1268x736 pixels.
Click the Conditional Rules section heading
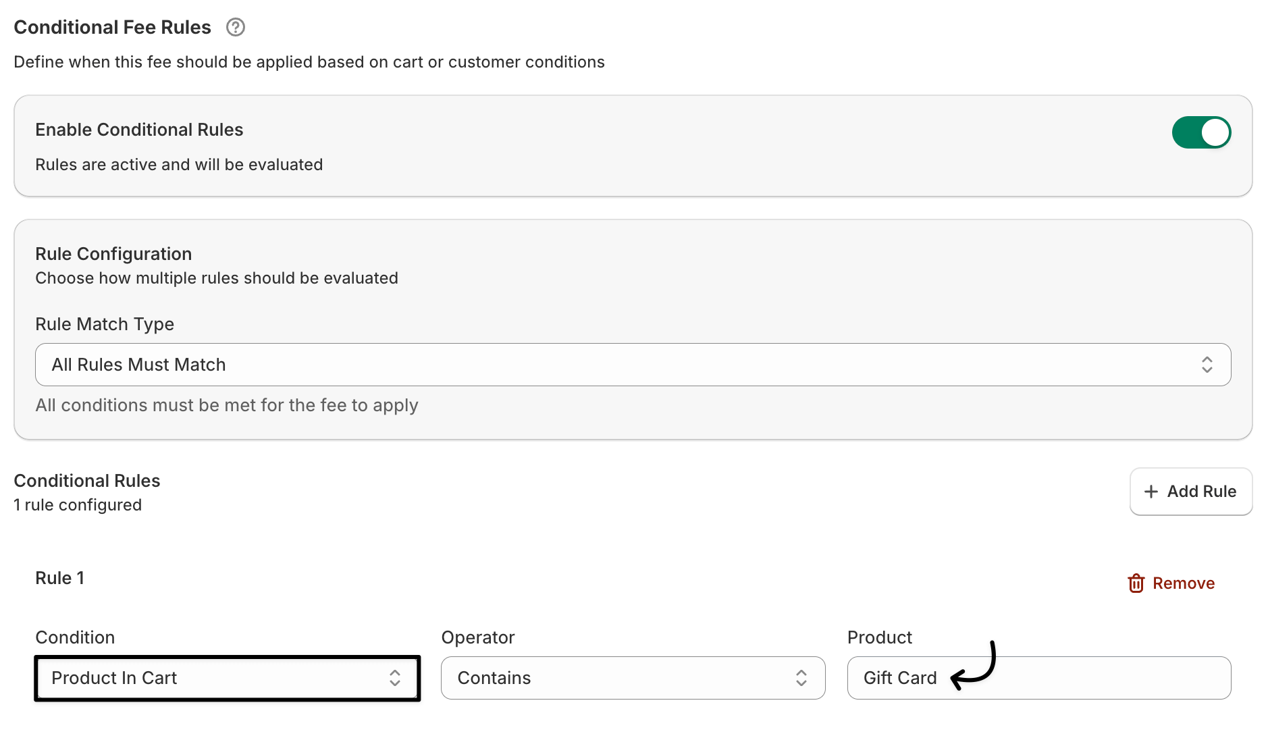tap(87, 481)
